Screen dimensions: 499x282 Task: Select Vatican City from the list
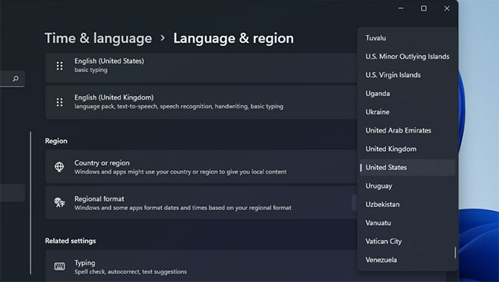(384, 241)
